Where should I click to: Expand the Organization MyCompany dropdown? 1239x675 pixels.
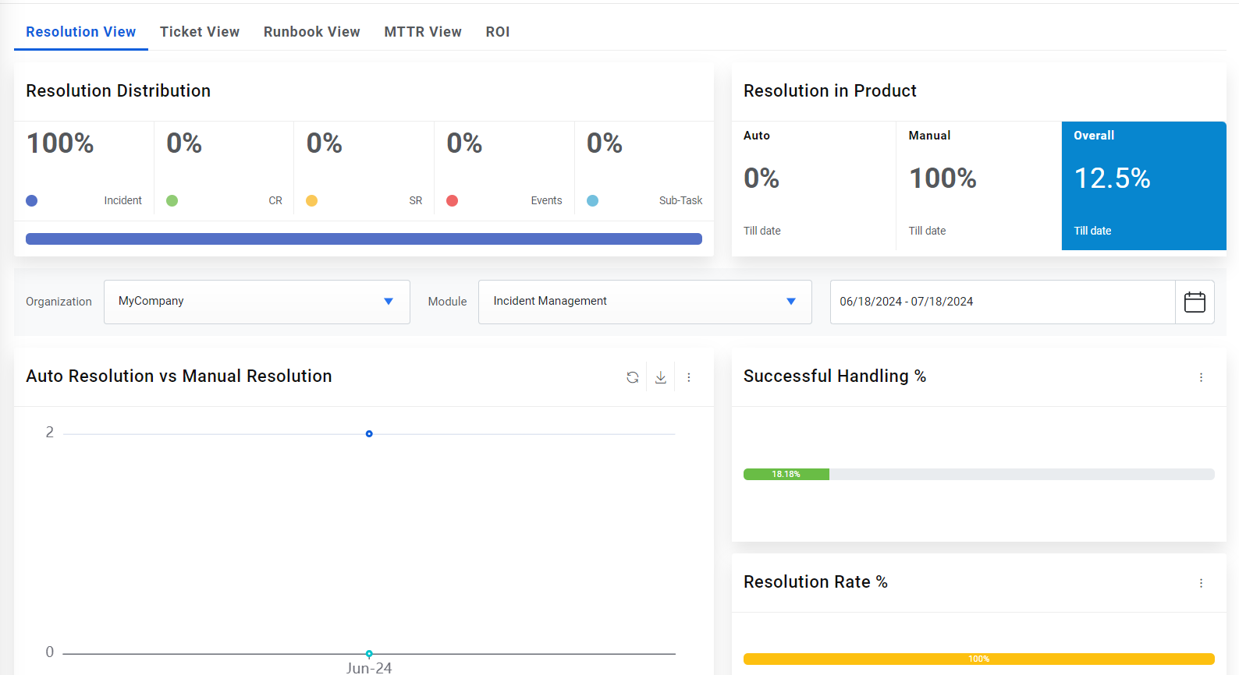coord(257,302)
